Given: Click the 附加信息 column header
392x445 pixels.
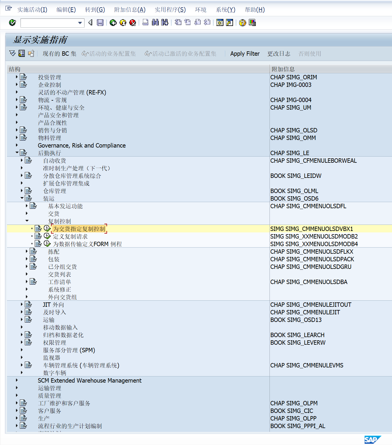Looking at the screenshot, I should coord(283,69).
